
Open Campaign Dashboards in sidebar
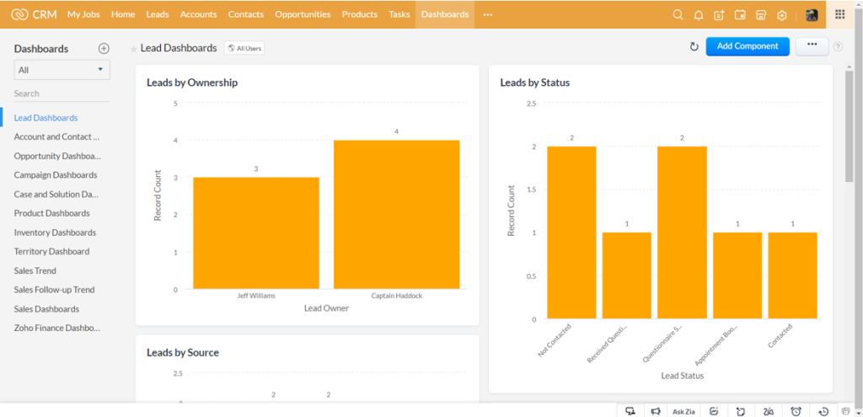pos(56,175)
